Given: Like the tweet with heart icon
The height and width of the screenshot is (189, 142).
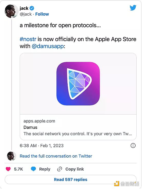Looking at the screenshot, I should point(8,169).
